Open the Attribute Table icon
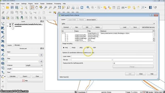 tap(114, 7)
